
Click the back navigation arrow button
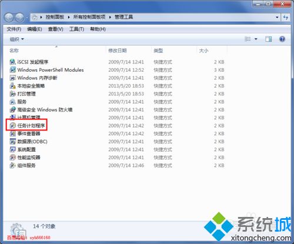[9, 18]
